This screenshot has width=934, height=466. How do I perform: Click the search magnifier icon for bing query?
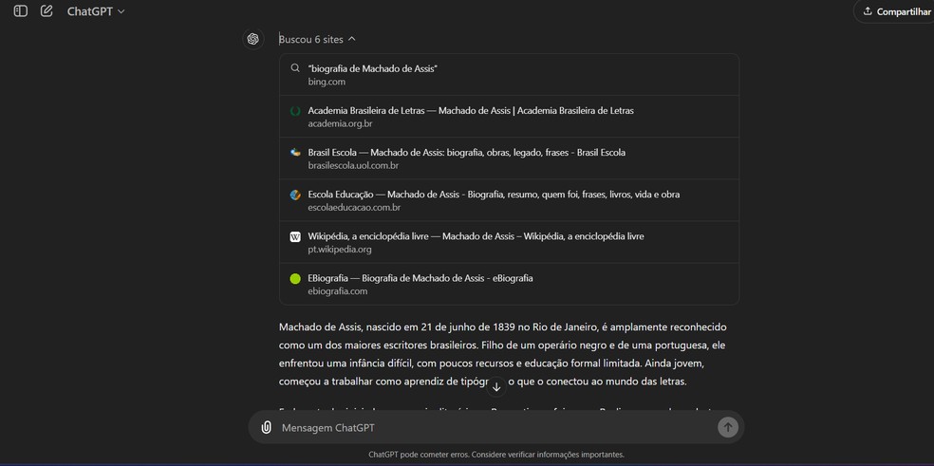295,68
